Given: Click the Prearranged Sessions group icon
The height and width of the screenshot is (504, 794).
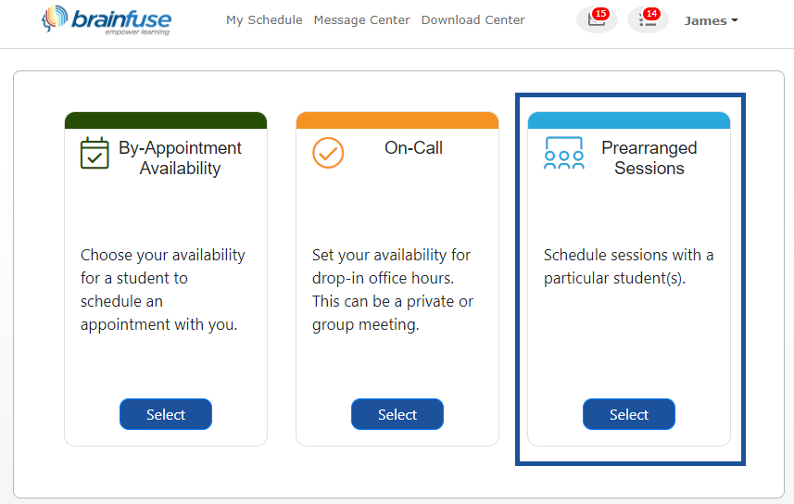Looking at the screenshot, I should (x=564, y=153).
